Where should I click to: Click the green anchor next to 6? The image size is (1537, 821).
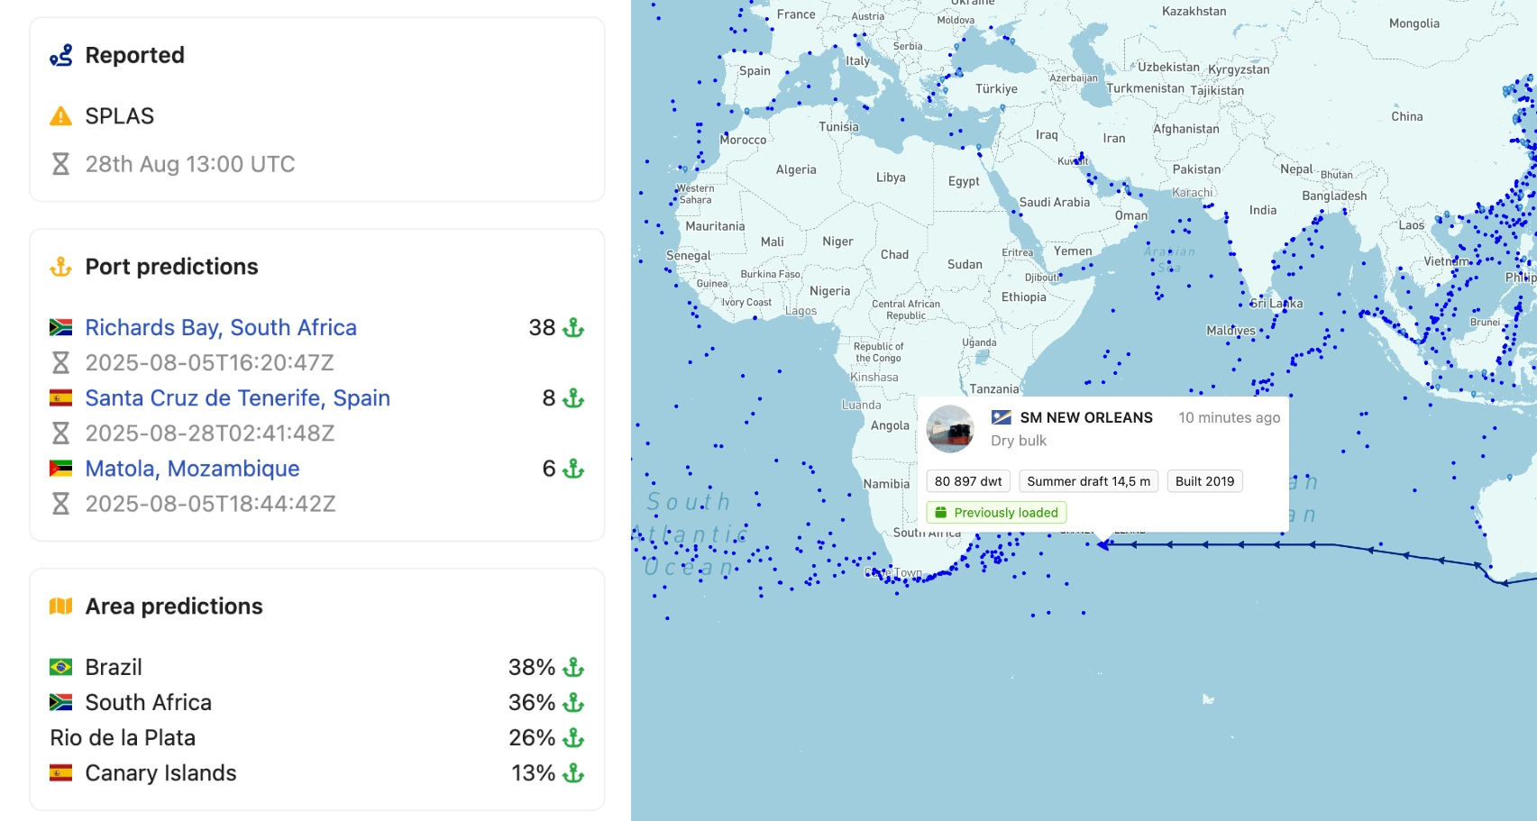click(x=573, y=469)
